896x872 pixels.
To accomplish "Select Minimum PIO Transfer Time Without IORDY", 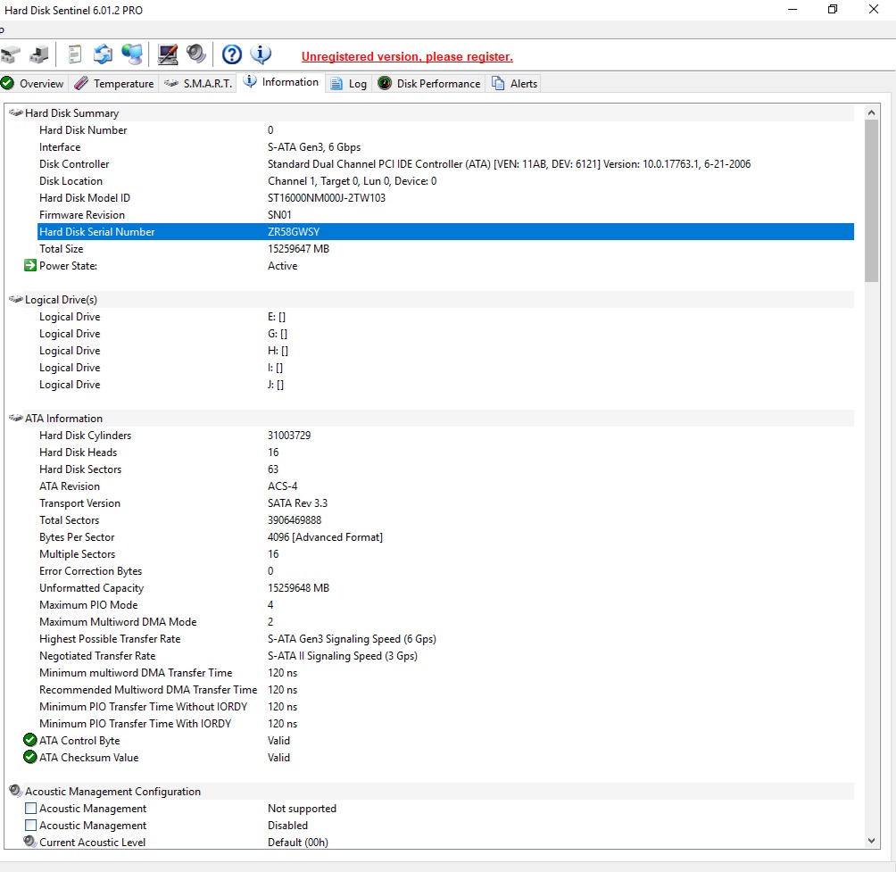I will click(445, 707).
